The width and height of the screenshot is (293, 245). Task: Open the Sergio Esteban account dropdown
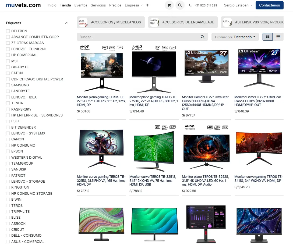click(238, 5)
